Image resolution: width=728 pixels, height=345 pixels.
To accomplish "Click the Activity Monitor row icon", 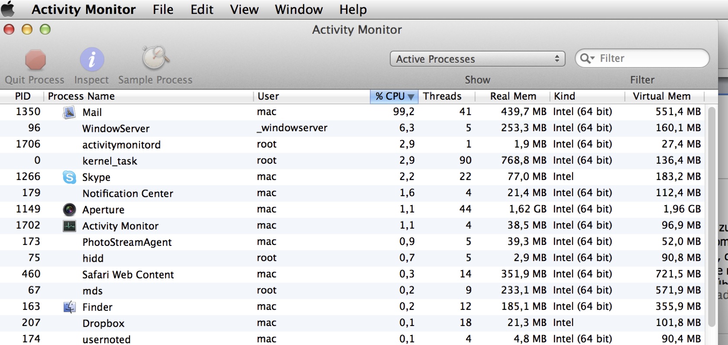I will tap(69, 226).
